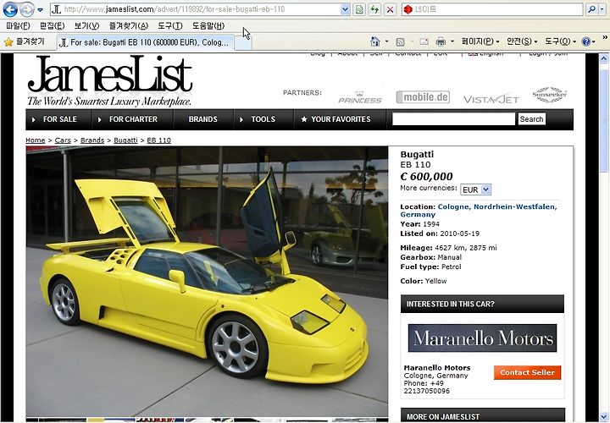The width and height of the screenshot is (610, 423).
Task: Click the browser Forward arrow button
Action: [27, 9]
